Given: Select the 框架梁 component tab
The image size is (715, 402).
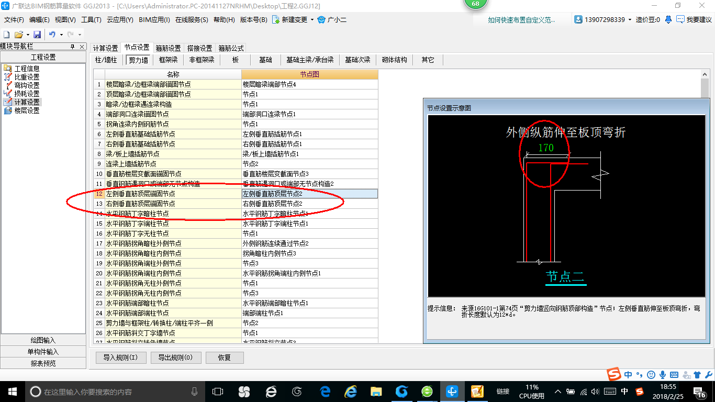Looking at the screenshot, I should 169,60.
